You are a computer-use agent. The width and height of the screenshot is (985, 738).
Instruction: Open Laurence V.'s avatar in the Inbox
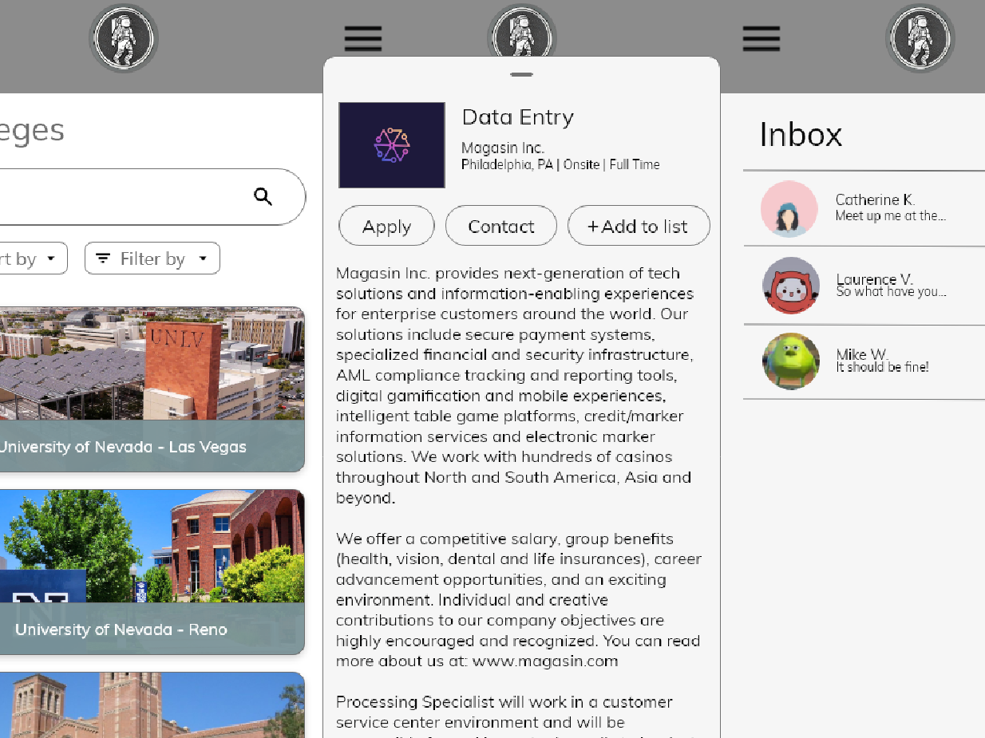pos(791,286)
